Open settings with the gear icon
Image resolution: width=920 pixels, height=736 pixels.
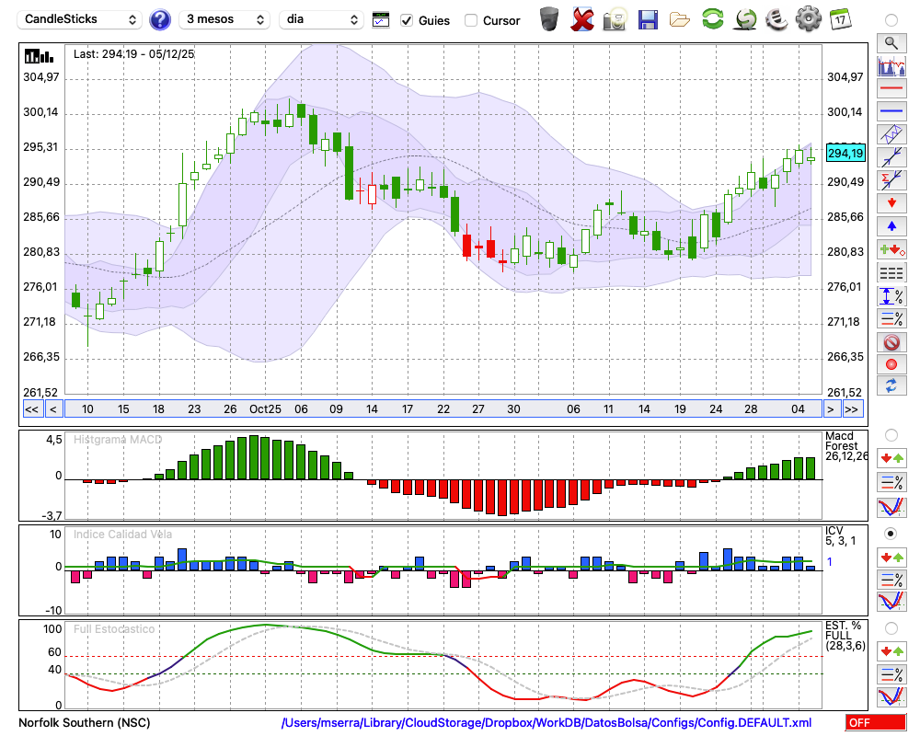coord(808,18)
